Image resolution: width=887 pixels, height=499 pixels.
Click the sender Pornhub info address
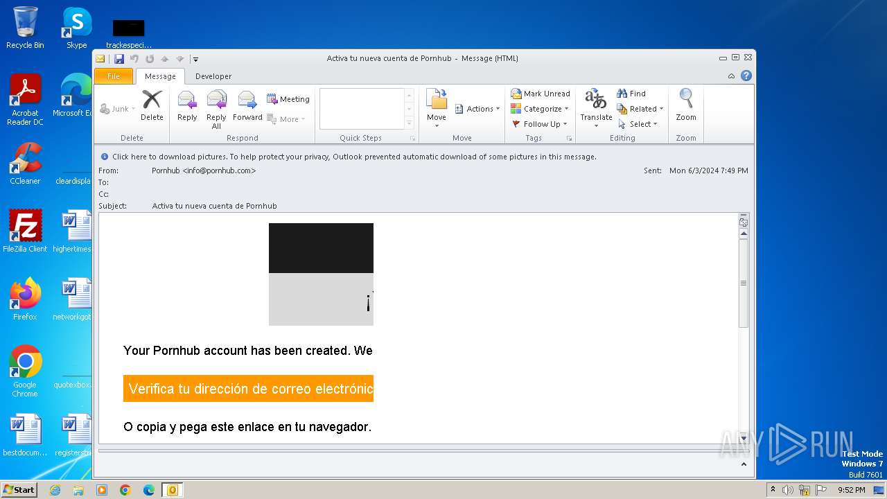click(x=204, y=170)
